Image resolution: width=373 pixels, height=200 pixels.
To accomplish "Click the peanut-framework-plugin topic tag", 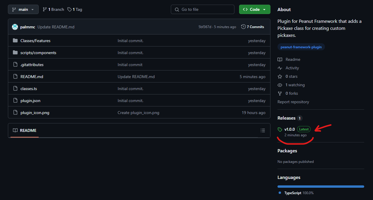I will pos(301,47).
